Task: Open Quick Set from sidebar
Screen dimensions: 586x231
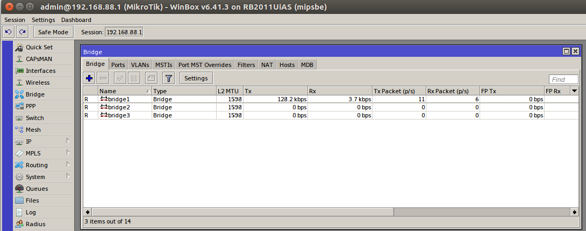Action: (39, 47)
